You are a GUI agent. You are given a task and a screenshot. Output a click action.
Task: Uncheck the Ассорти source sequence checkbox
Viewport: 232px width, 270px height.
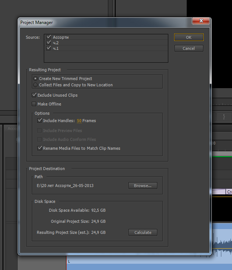click(x=49, y=37)
